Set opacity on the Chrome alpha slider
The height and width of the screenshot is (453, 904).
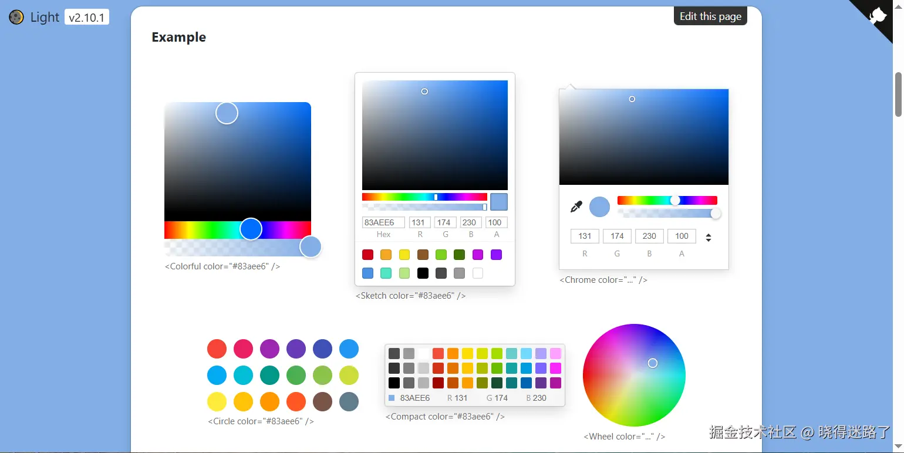tap(667, 214)
